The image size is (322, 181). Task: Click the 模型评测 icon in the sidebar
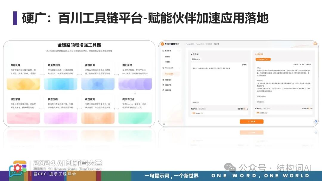click(163, 85)
